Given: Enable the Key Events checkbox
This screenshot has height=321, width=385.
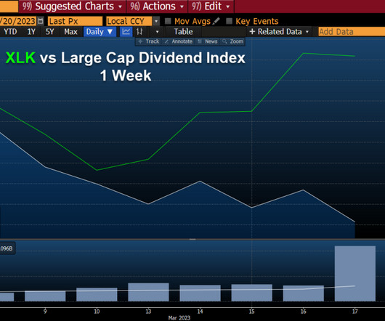Looking at the screenshot, I should point(229,21).
